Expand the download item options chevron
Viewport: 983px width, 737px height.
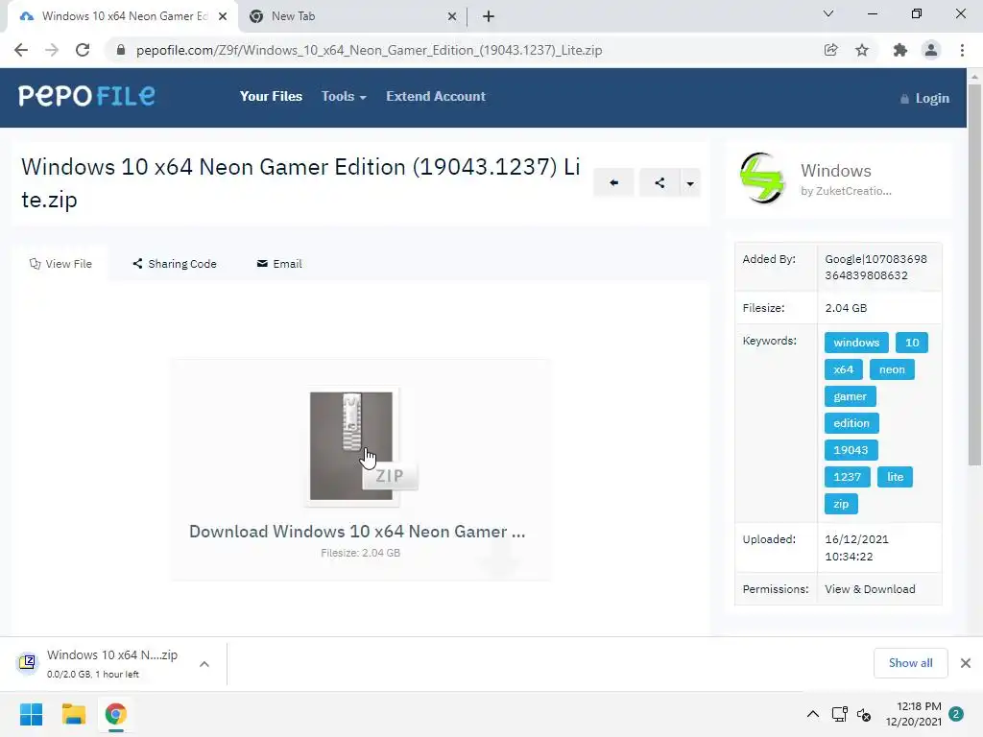pos(204,664)
